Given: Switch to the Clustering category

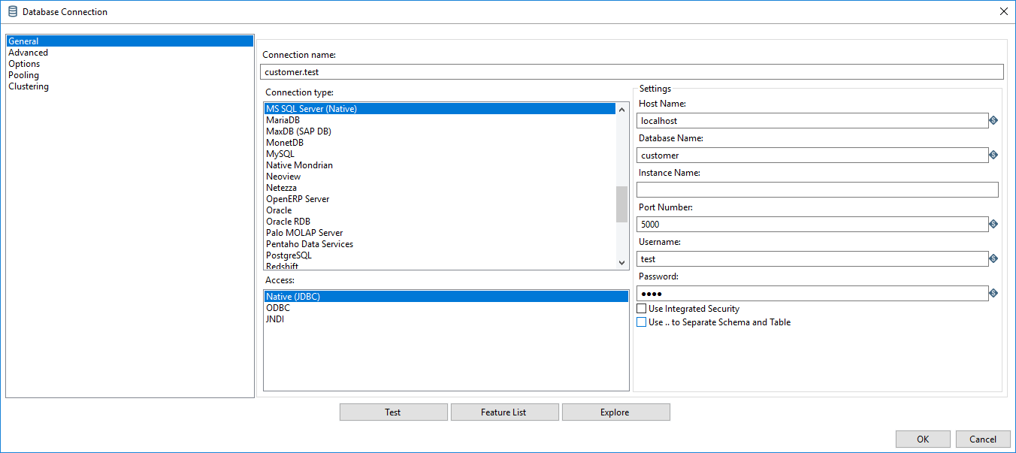Looking at the screenshot, I should (x=29, y=86).
